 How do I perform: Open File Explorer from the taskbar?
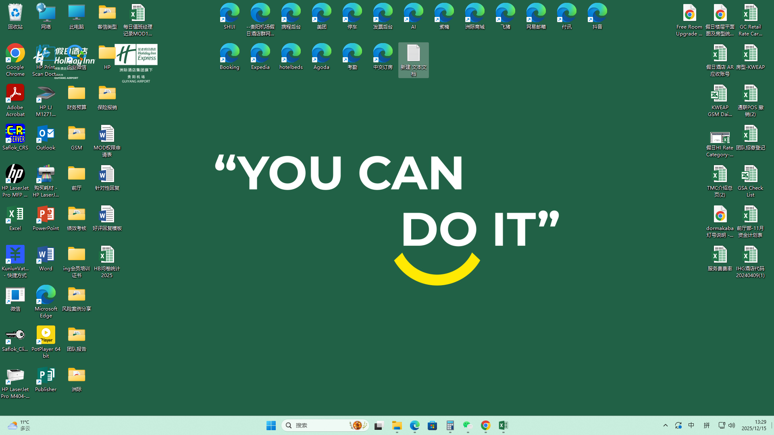[x=397, y=425]
